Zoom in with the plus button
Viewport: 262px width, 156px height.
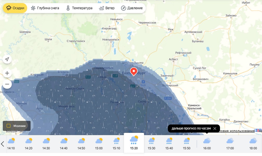coord(7,73)
